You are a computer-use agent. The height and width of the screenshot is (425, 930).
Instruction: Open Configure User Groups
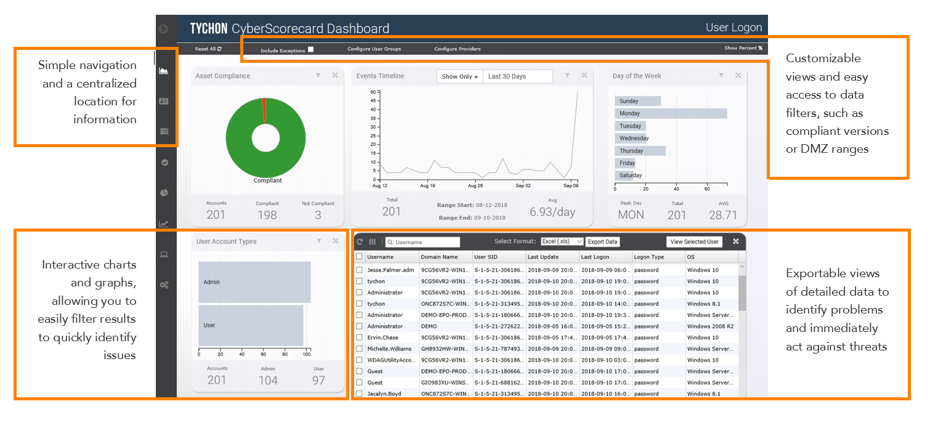[374, 49]
